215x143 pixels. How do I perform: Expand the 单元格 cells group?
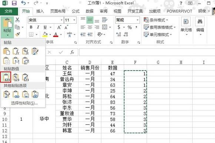pyautogui.click(x=186, y=26)
